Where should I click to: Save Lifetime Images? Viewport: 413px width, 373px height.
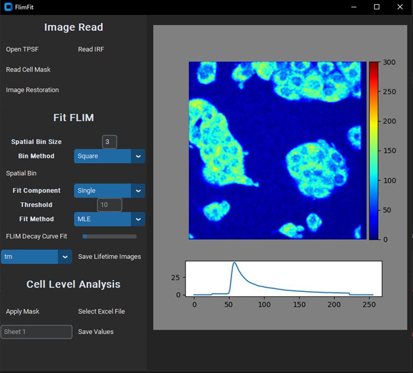[x=109, y=256]
